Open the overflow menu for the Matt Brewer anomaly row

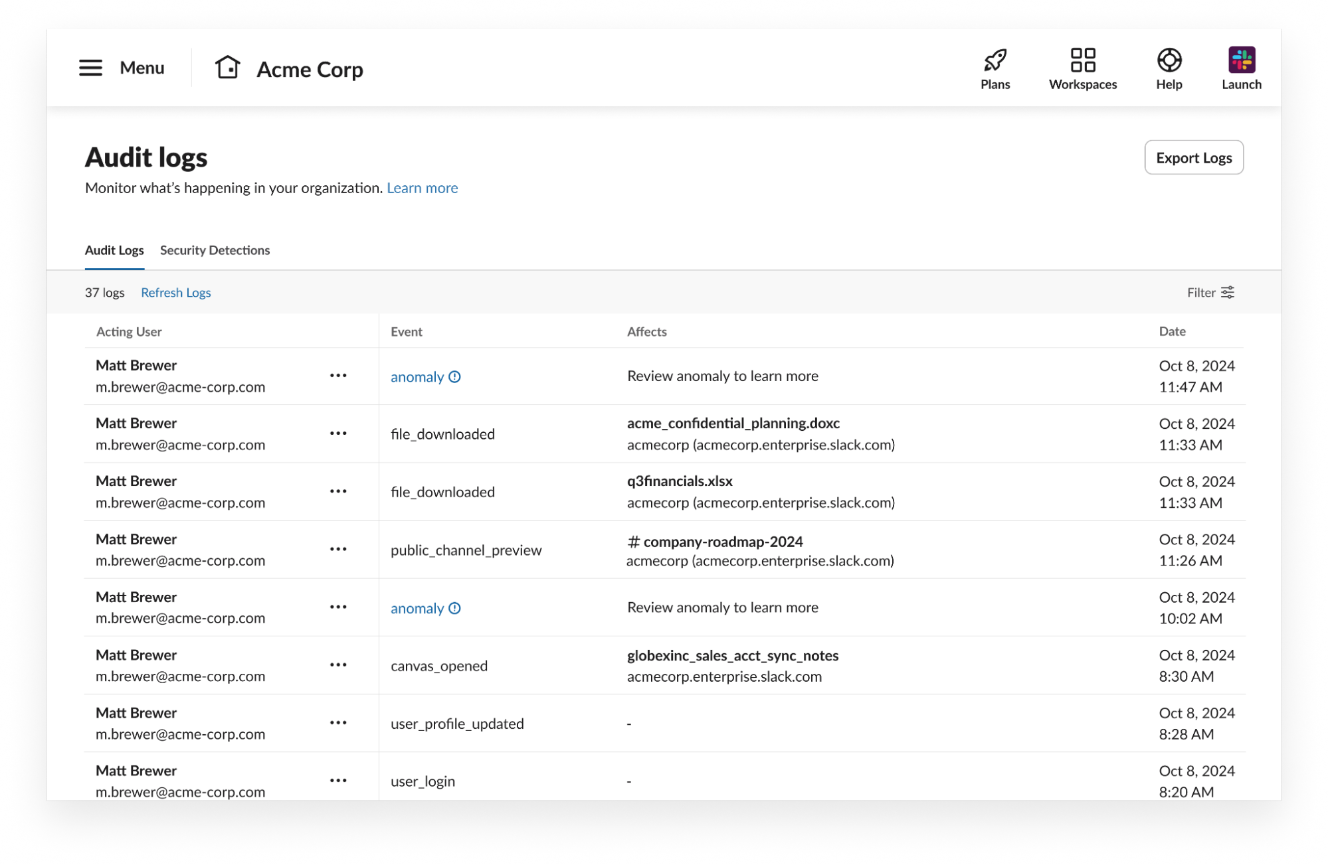pyautogui.click(x=339, y=376)
